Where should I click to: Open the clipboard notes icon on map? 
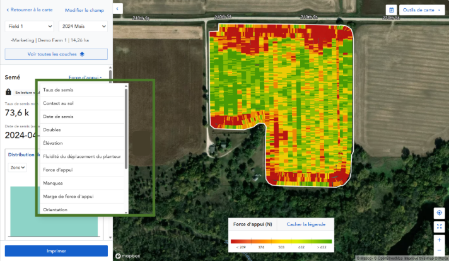(391, 10)
